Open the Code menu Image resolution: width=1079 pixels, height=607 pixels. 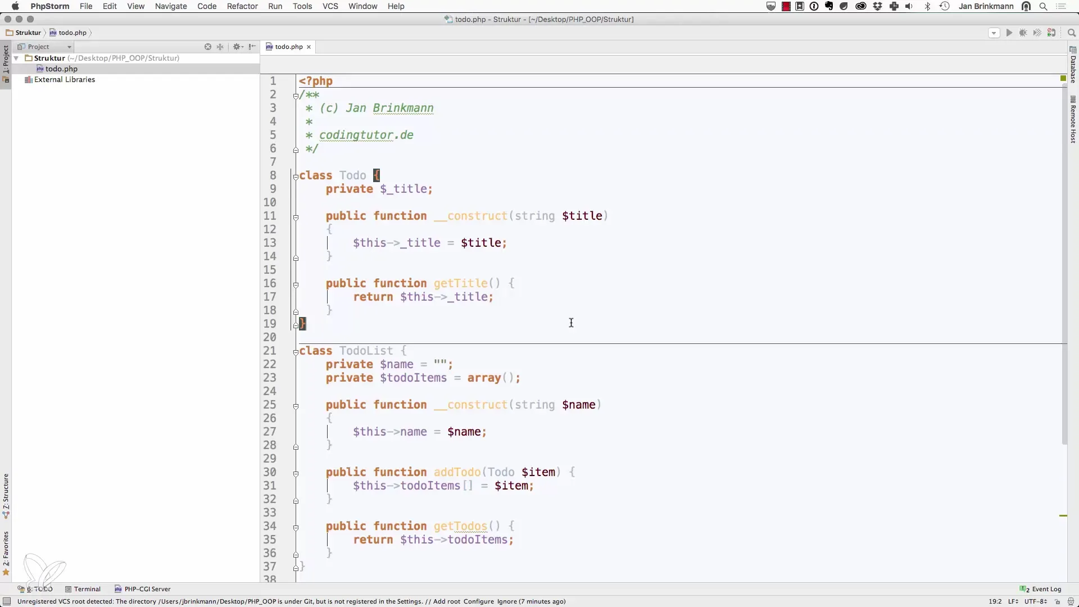coord(207,6)
